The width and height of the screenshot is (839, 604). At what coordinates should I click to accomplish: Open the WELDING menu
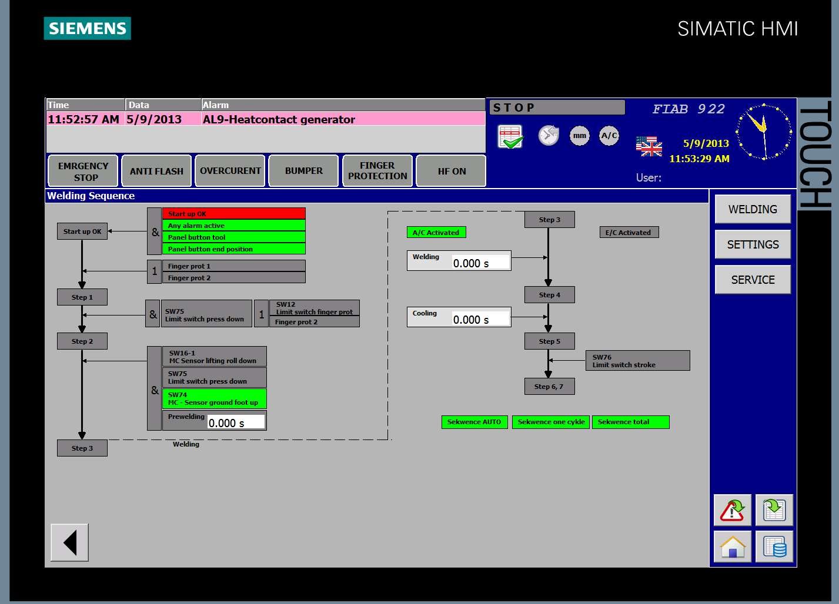click(753, 209)
